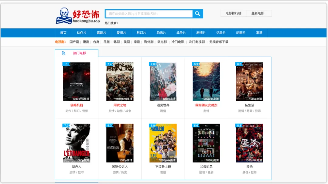Screen dimensions: 328x184
Task: Open the 记录片 category
Action: click(221, 33)
